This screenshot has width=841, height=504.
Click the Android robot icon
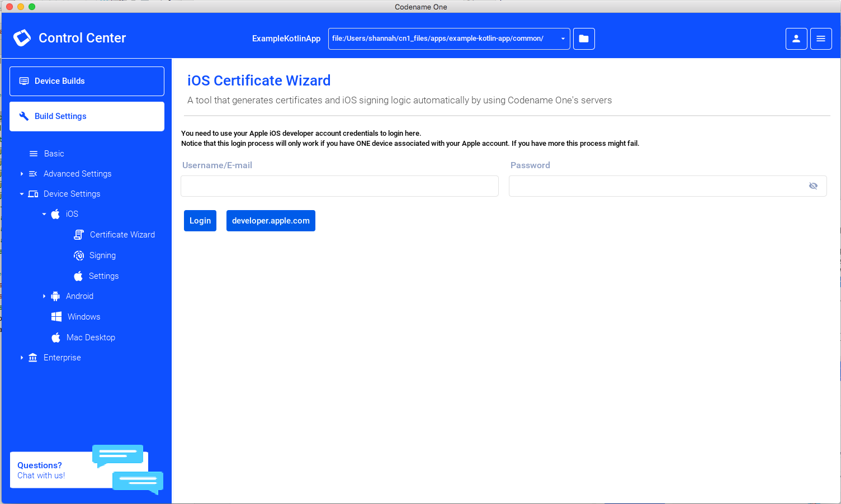point(55,296)
